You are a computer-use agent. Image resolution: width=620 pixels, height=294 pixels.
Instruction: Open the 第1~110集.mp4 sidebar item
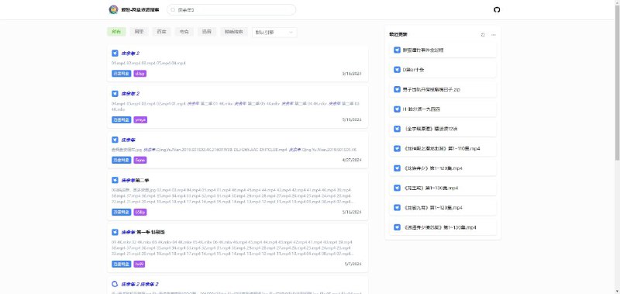click(443, 148)
